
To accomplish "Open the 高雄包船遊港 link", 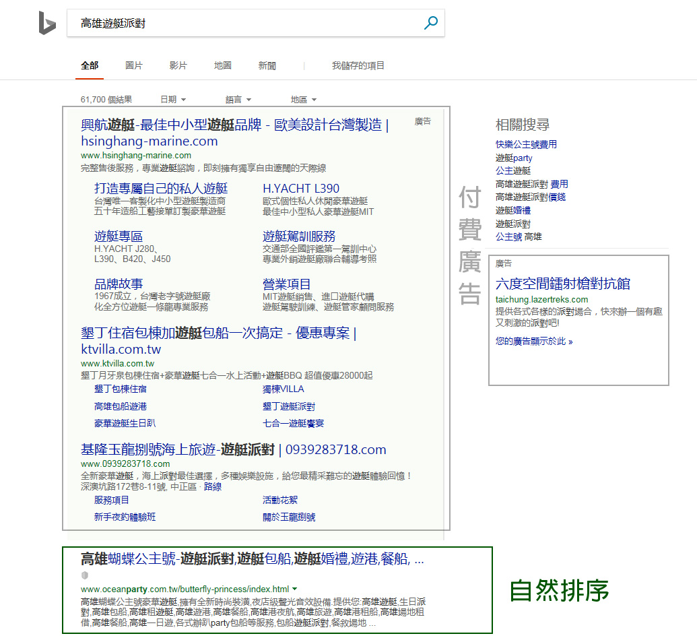I will (121, 406).
